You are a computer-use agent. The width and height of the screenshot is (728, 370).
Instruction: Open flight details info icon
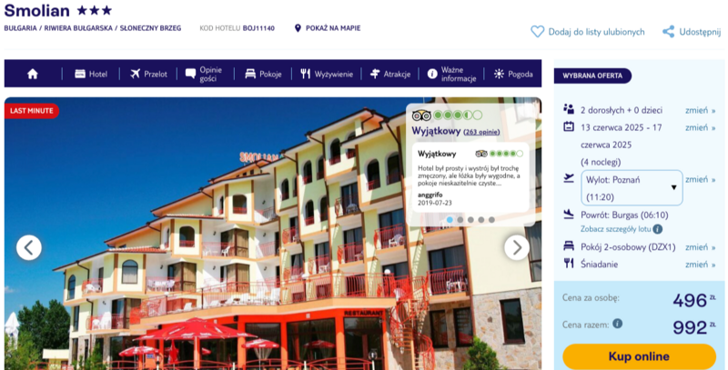click(x=657, y=229)
